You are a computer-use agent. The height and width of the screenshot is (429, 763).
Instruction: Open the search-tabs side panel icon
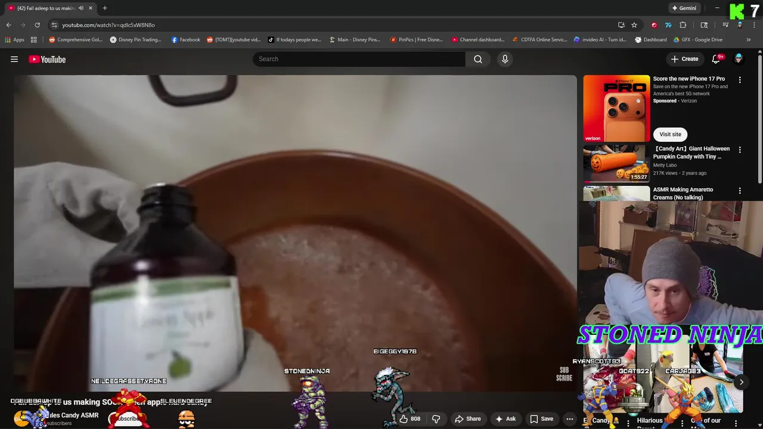point(704,25)
